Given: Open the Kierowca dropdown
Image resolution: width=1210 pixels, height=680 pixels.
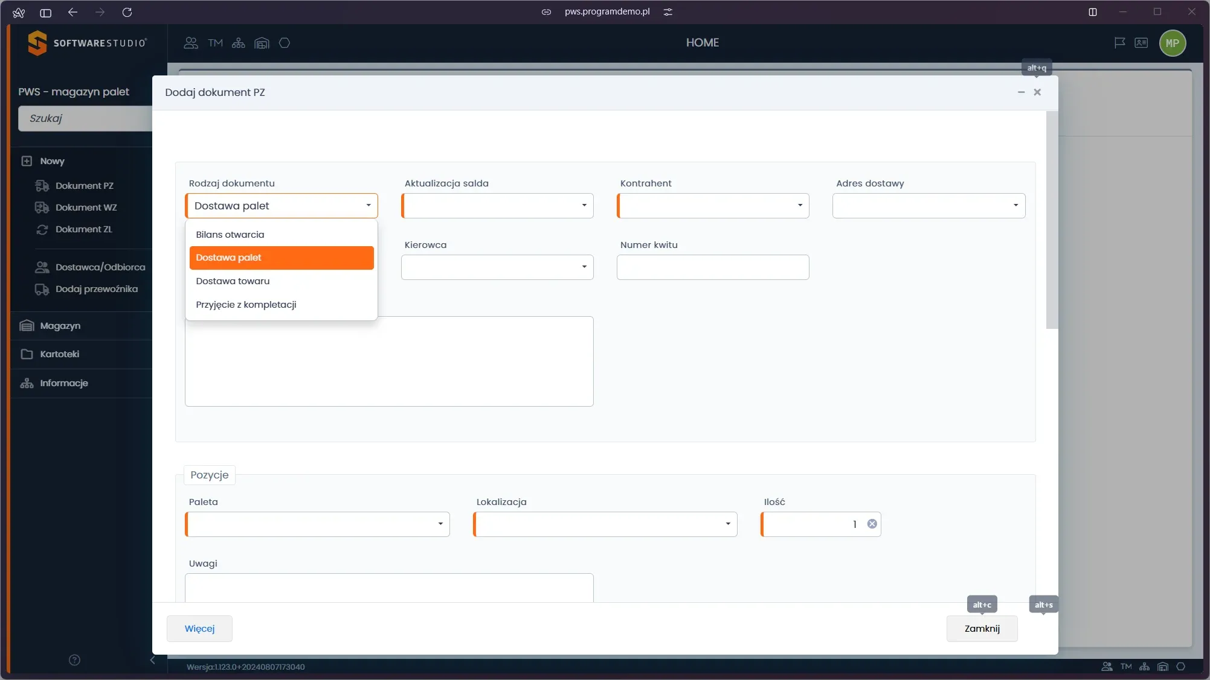Looking at the screenshot, I should click(x=497, y=267).
